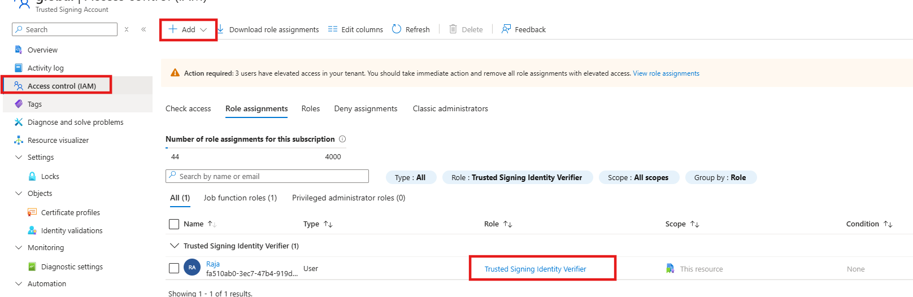
Task: Click the info icon beside subscription role count
Action: coord(342,139)
